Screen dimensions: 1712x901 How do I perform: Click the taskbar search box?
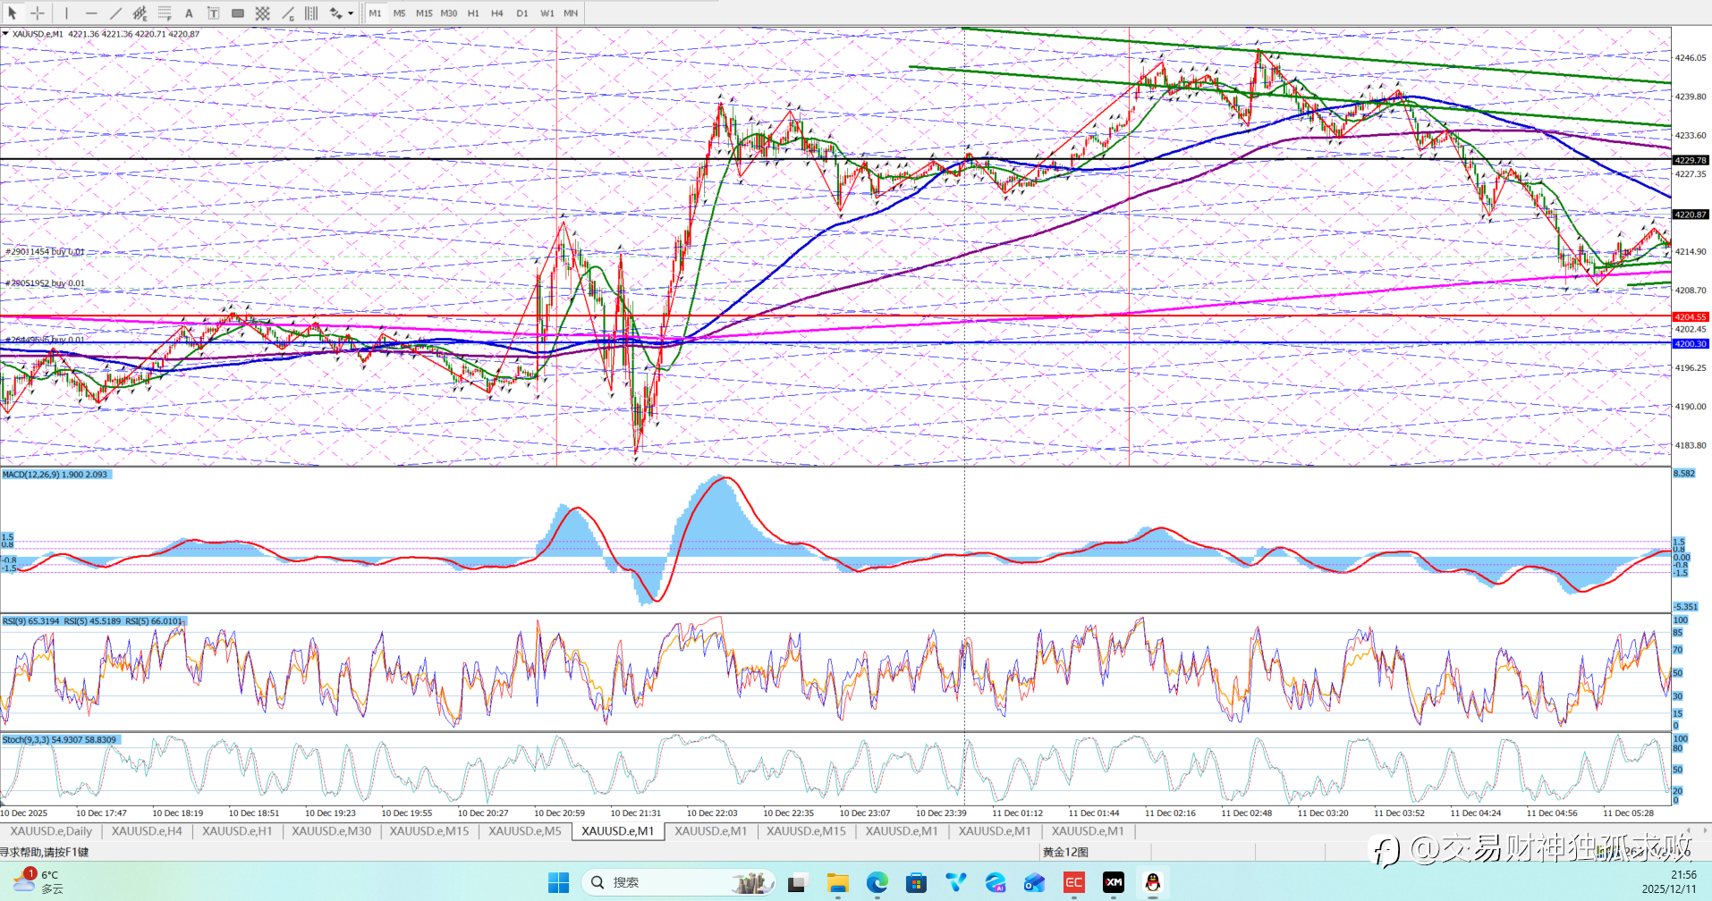click(678, 883)
